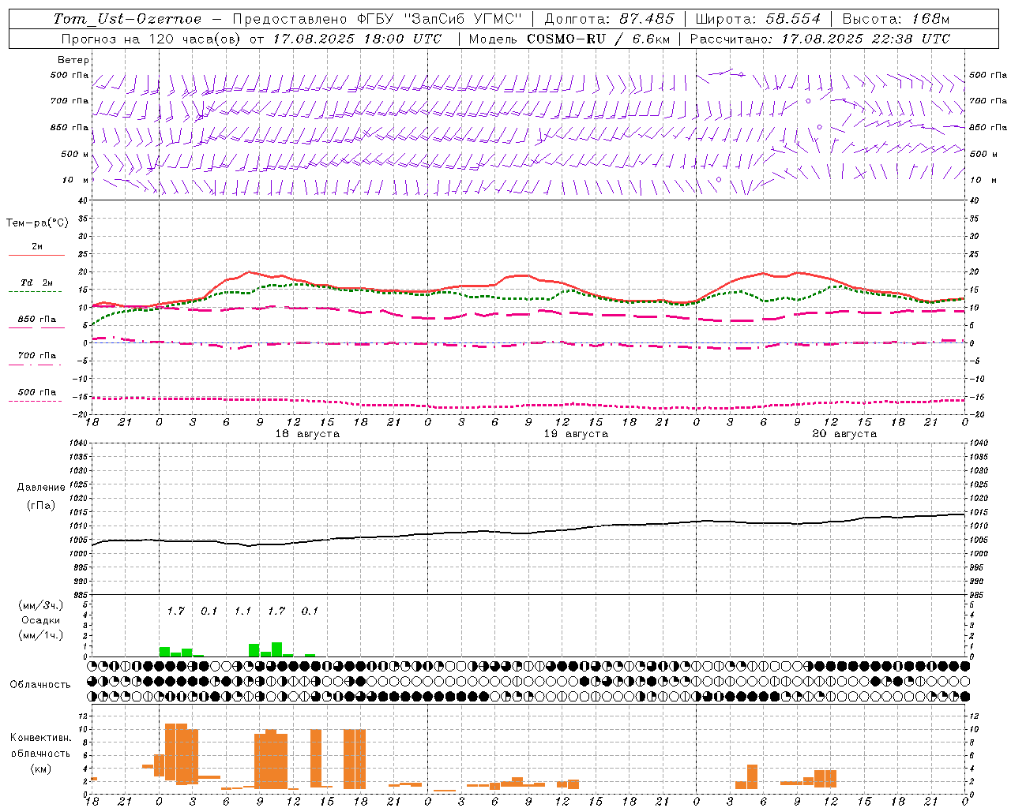Click the '(мм/3ч.)' precipitation unit label
Image resolution: width=1011 pixels, height=808 pixels.
tap(41, 606)
